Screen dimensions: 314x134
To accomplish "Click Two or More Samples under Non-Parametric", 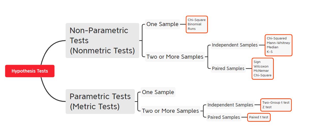I will [175, 57].
